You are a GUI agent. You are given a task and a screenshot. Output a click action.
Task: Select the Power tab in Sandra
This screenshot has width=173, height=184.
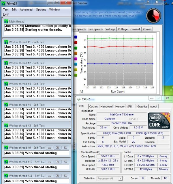coord(147,29)
